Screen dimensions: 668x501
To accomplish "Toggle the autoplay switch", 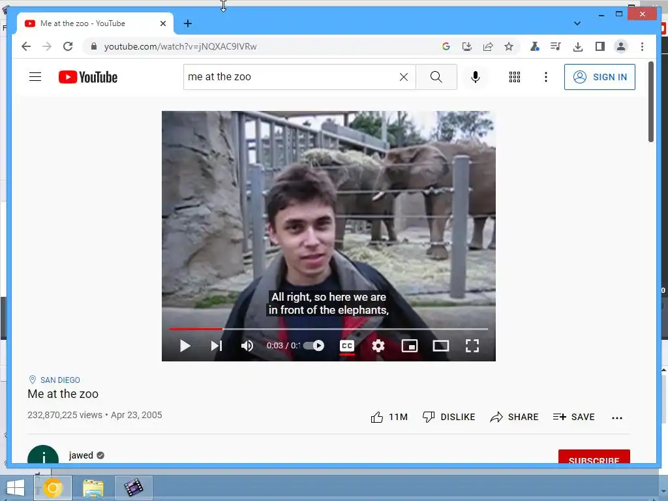I will [x=314, y=346].
